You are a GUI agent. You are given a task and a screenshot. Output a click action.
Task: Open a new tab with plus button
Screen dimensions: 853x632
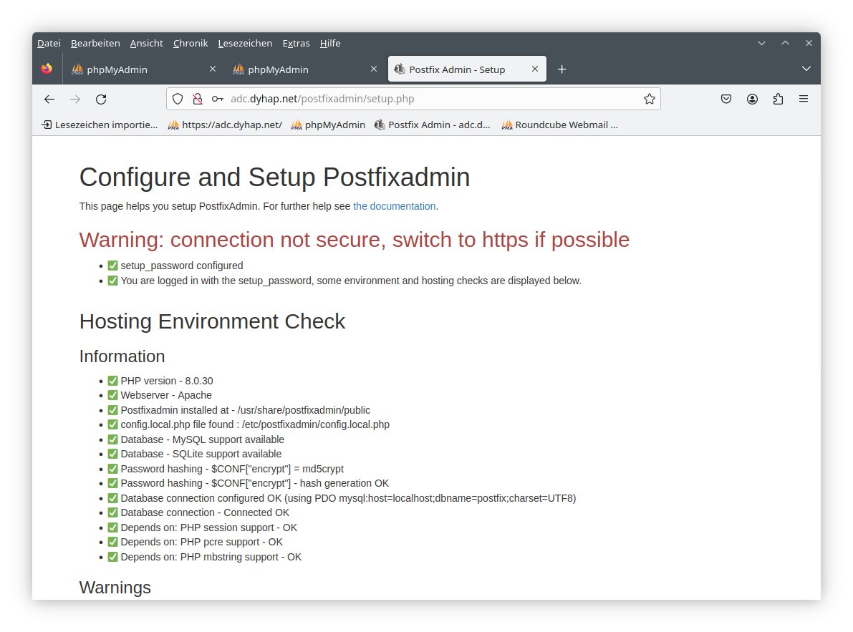tap(562, 69)
